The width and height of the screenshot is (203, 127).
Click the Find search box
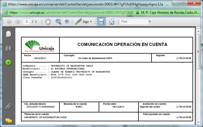(134, 22)
